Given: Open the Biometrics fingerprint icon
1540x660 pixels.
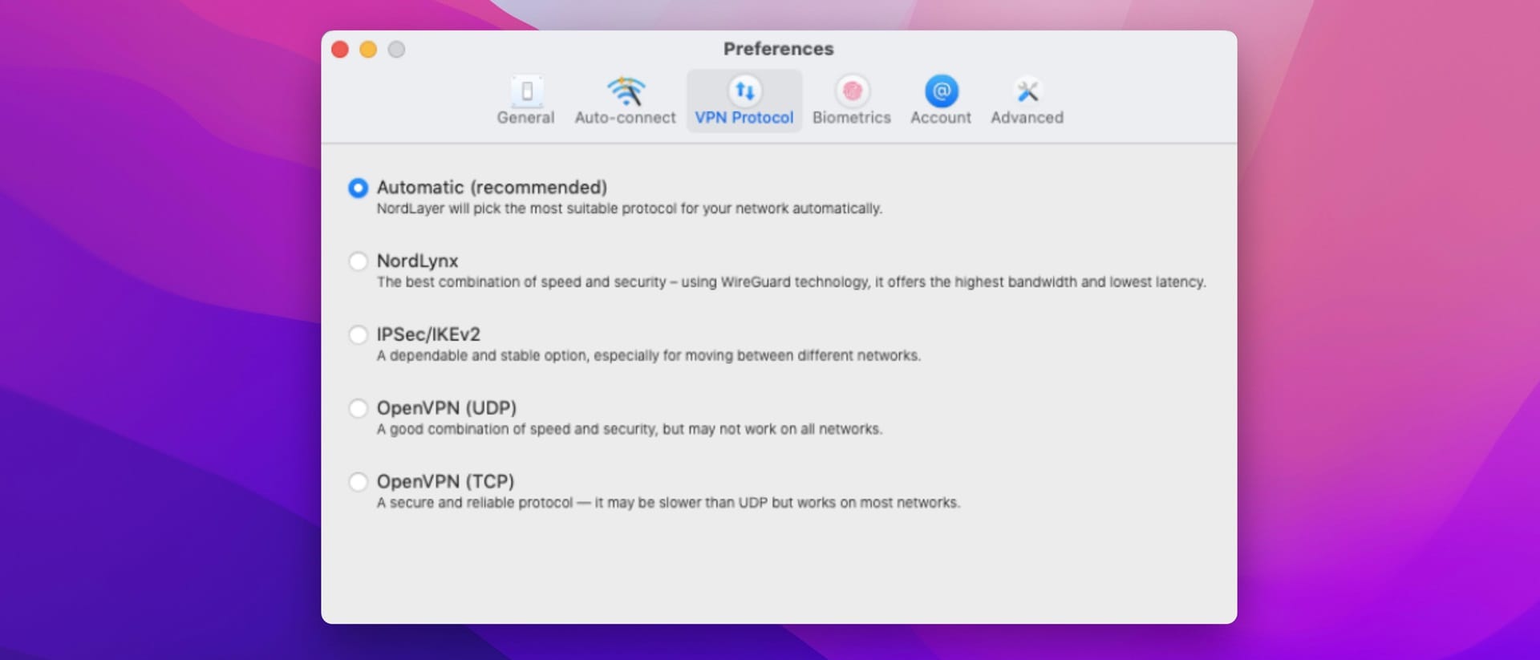Looking at the screenshot, I should click(852, 91).
